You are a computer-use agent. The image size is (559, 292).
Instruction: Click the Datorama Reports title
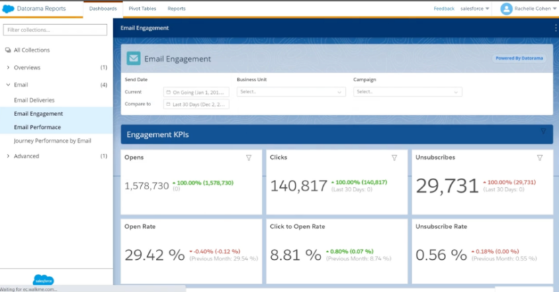42,9
